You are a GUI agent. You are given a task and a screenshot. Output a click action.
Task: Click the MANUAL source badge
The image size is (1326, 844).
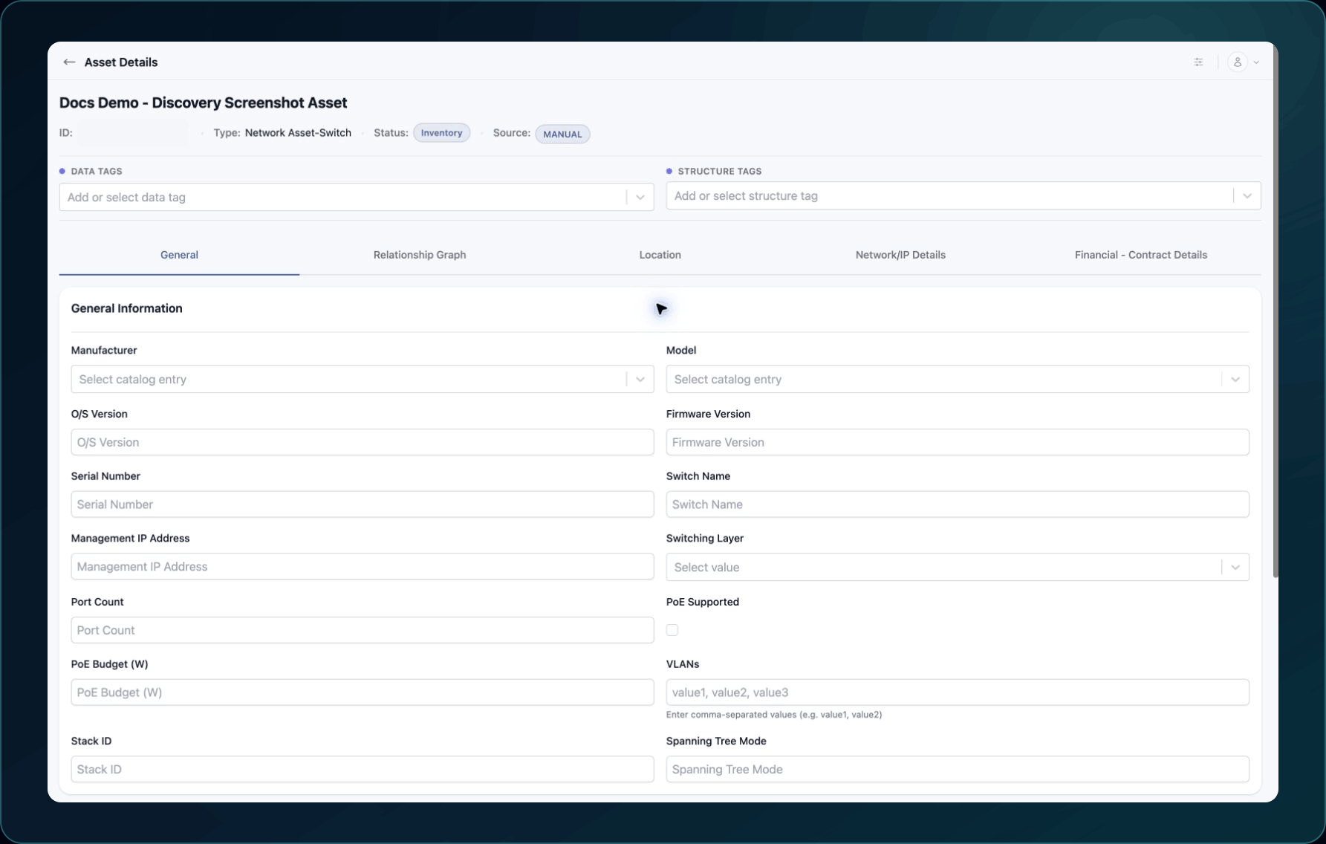(562, 134)
